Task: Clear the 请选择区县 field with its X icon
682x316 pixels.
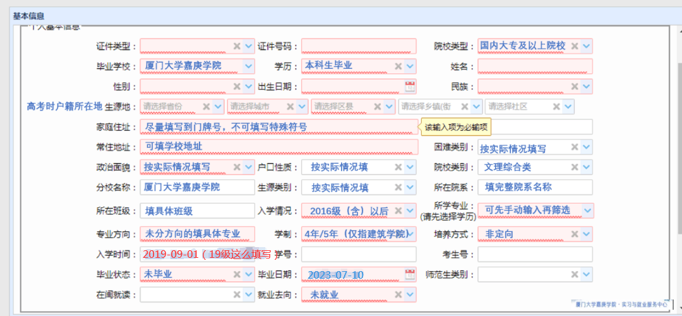Action: click(378, 107)
